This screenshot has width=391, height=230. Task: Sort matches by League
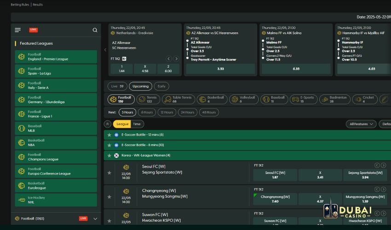click(122, 124)
